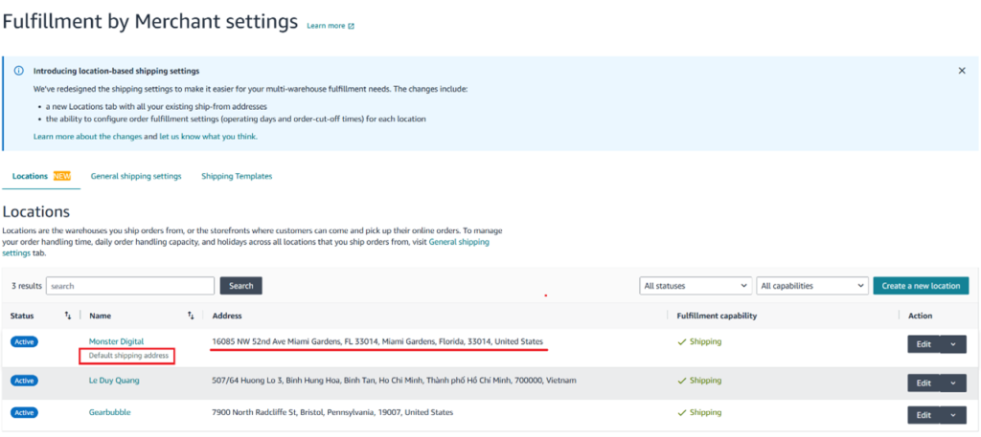The height and width of the screenshot is (437, 981).
Task: Open the All capabilities dropdown
Action: tap(811, 285)
